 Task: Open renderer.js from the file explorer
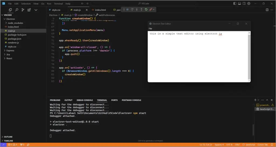click(x=13, y=43)
